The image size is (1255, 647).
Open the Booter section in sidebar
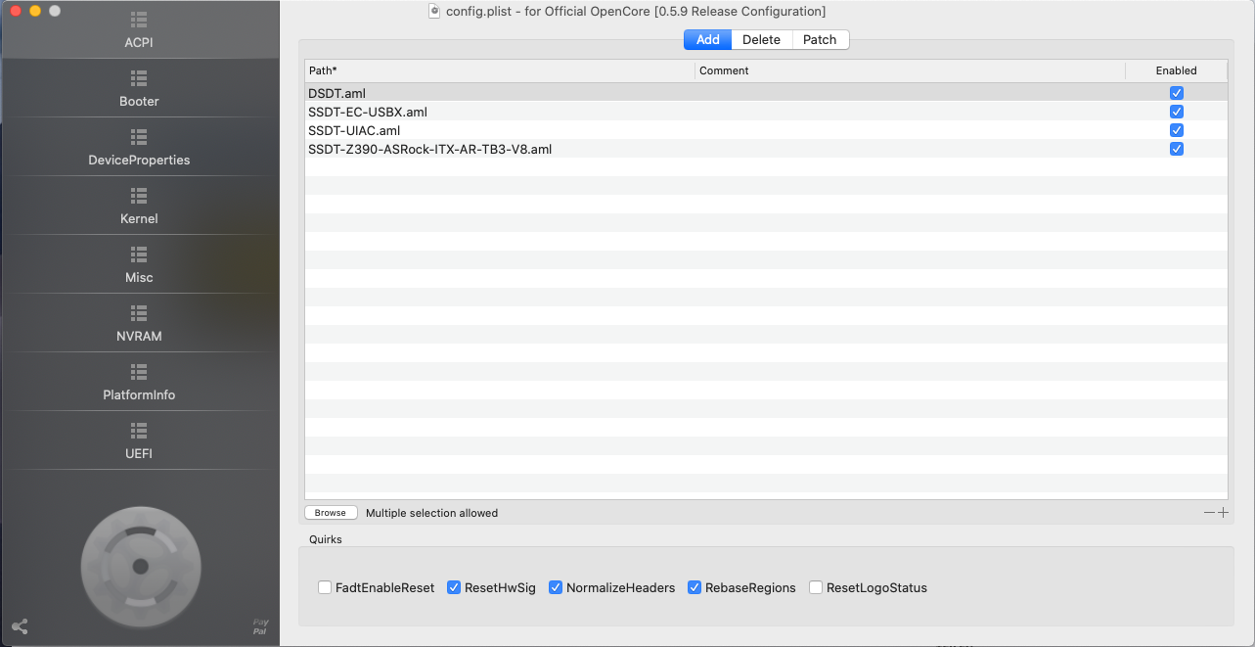click(139, 89)
